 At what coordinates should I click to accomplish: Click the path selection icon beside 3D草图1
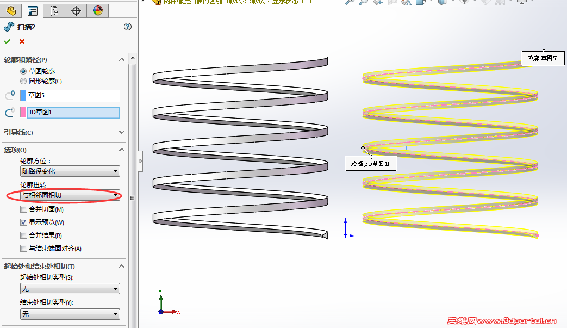10,113
